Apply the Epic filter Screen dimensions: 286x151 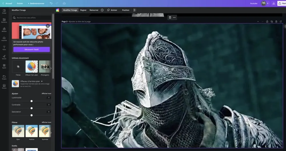coord(18,131)
